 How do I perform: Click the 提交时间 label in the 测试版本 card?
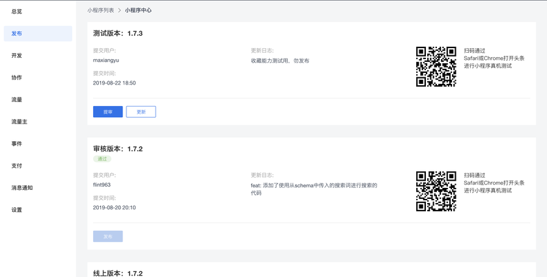[105, 73]
